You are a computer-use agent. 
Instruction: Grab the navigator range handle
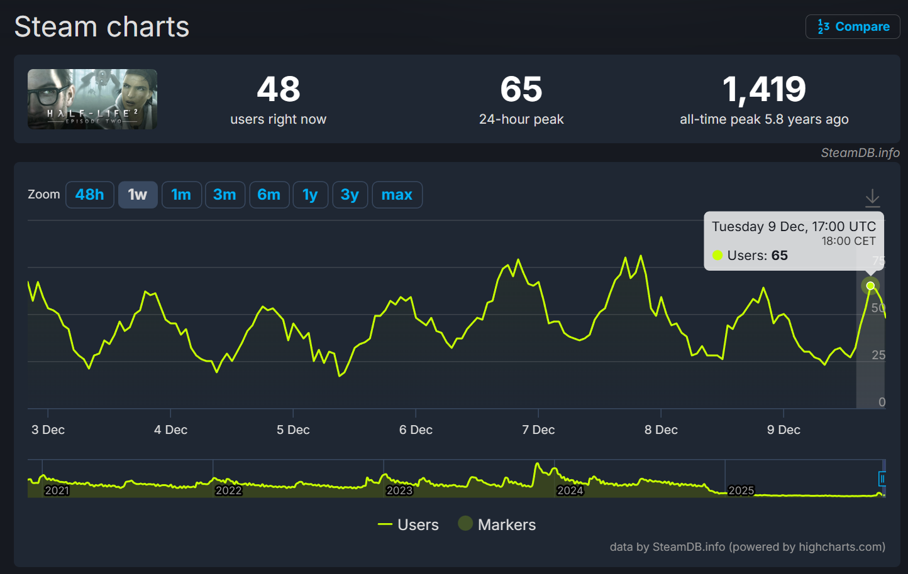click(882, 479)
